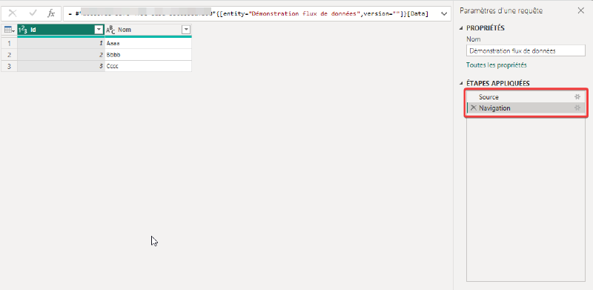This screenshot has width=593, height=290.
Task: Click the cell containing Aaaa
Action: 148,43
